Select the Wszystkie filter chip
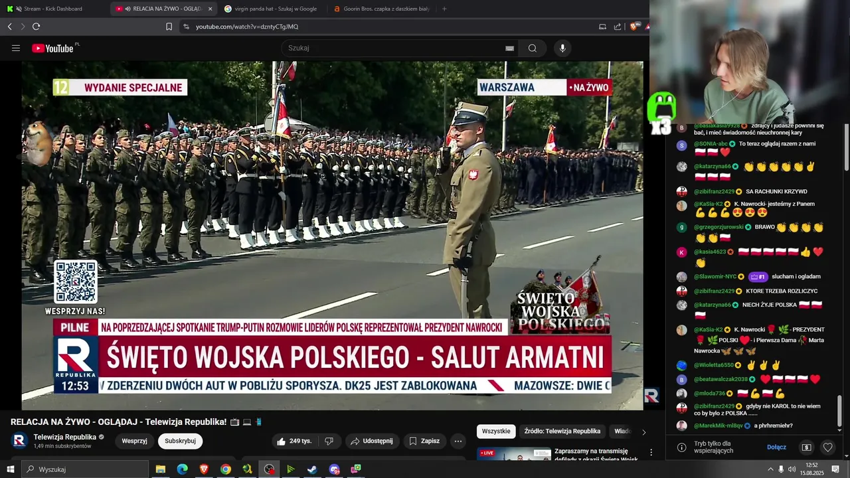 click(x=496, y=431)
